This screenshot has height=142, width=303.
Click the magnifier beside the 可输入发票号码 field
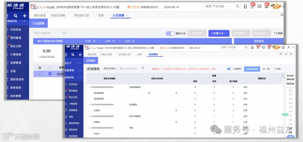64,33
